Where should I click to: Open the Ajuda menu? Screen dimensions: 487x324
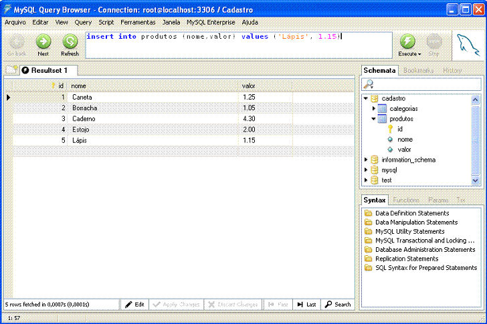pos(250,22)
